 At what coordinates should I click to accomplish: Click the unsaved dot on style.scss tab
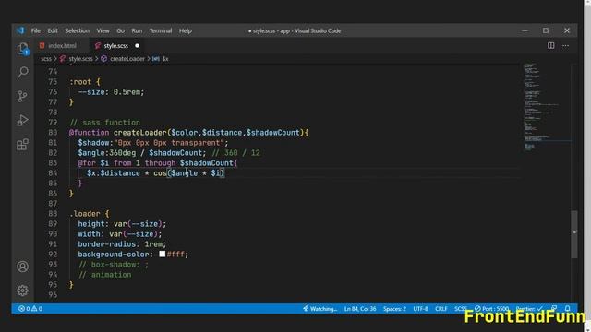click(x=138, y=46)
